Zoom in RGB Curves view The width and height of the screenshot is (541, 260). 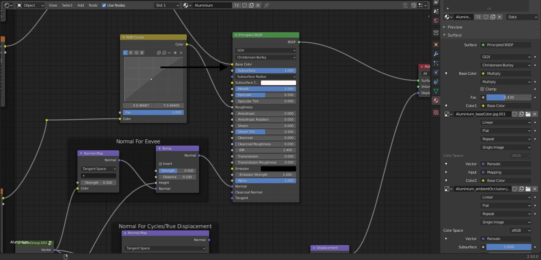pos(159,53)
